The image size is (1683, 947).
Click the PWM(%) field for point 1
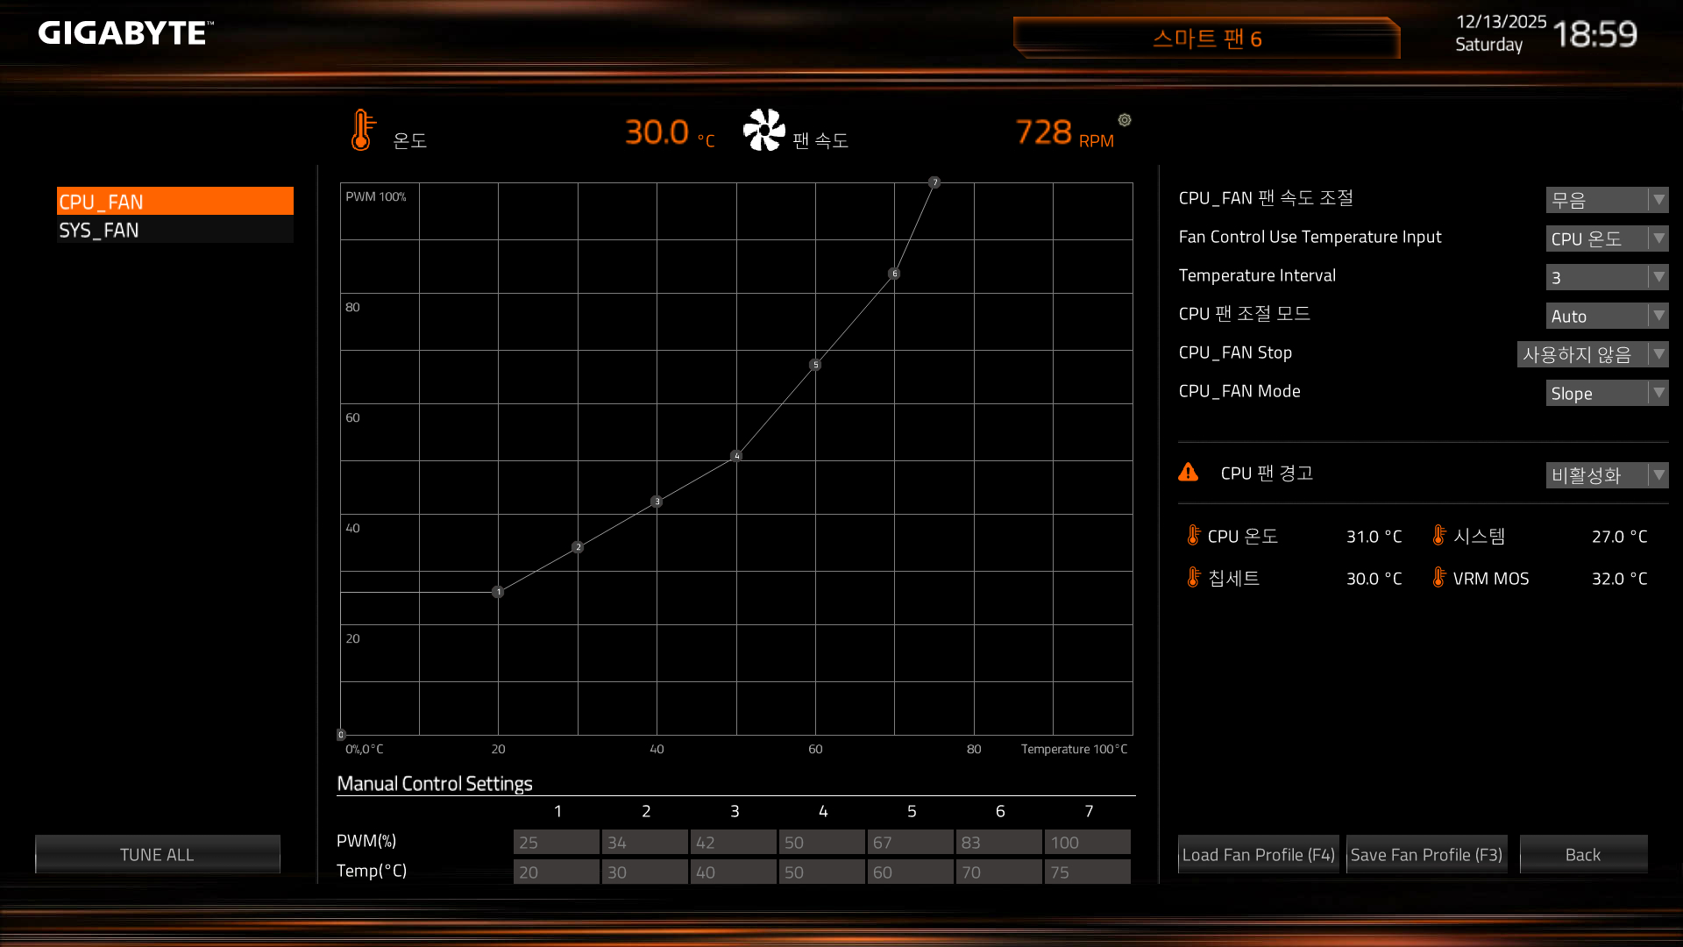click(x=556, y=842)
